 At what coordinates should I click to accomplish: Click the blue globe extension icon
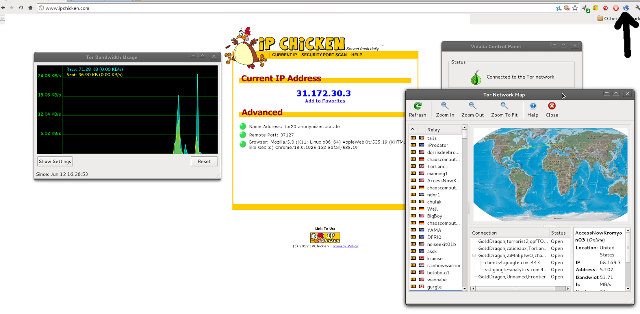pos(626,8)
